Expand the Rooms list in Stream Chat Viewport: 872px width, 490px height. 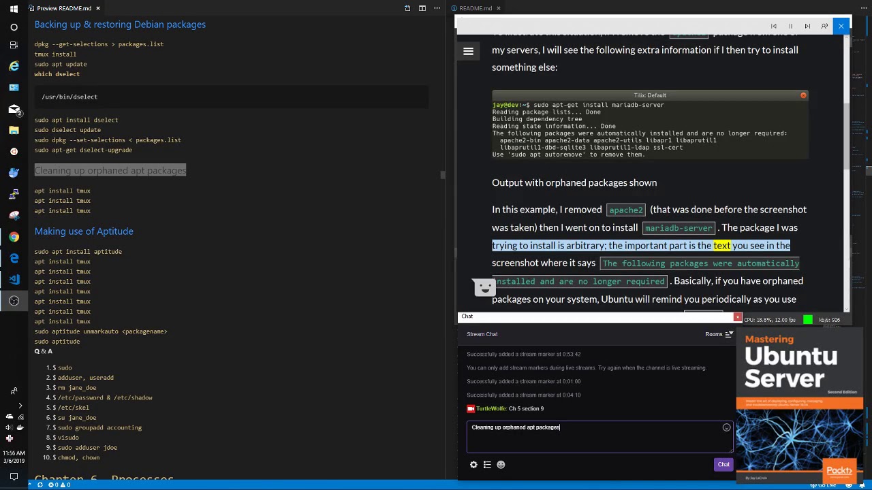(719, 334)
